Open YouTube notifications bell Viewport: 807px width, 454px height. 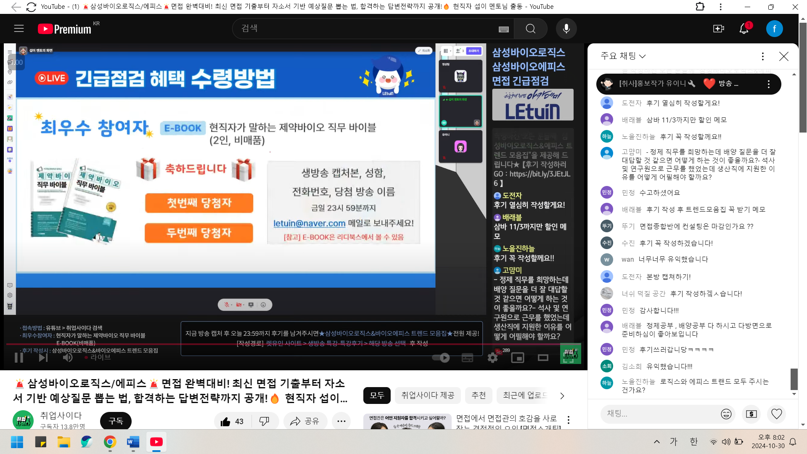click(743, 29)
